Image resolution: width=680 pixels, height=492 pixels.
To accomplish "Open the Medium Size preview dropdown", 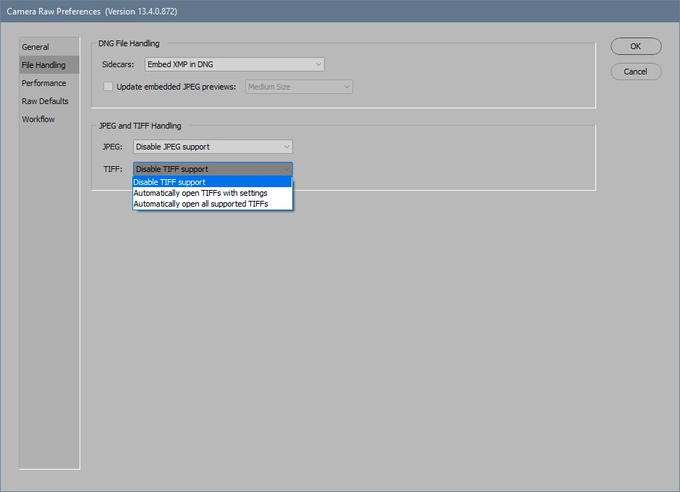I will [299, 87].
